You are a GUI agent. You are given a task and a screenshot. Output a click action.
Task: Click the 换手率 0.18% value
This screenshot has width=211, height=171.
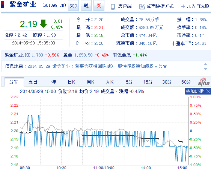[x=201, y=27]
